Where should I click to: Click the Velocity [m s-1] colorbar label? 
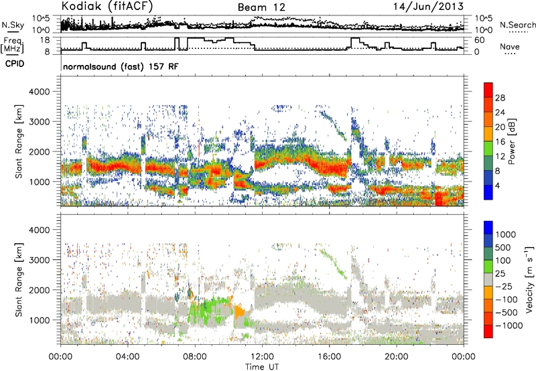530,279
